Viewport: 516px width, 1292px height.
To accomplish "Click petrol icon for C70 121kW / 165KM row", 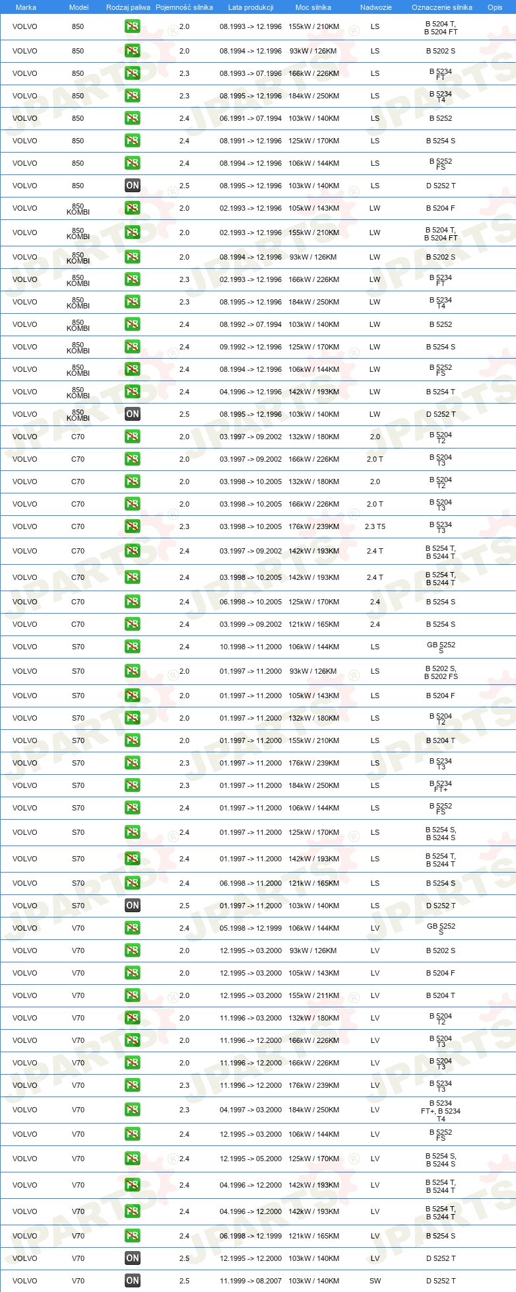I will click(x=132, y=624).
